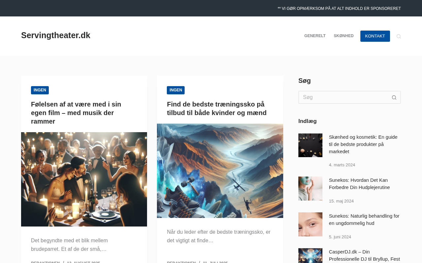Open 'Følelsen af at være med i sin egen film' title
Viewport: 422px width, 263px height.
pos(76,113)
